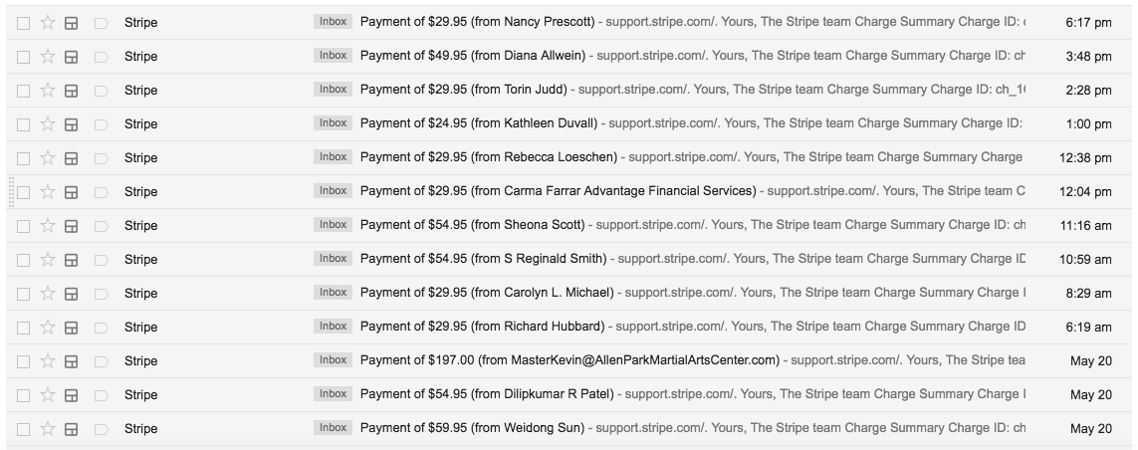Click Inbox label on Weidong Sun email
The image size is (1138, 450).
(334, 428)
